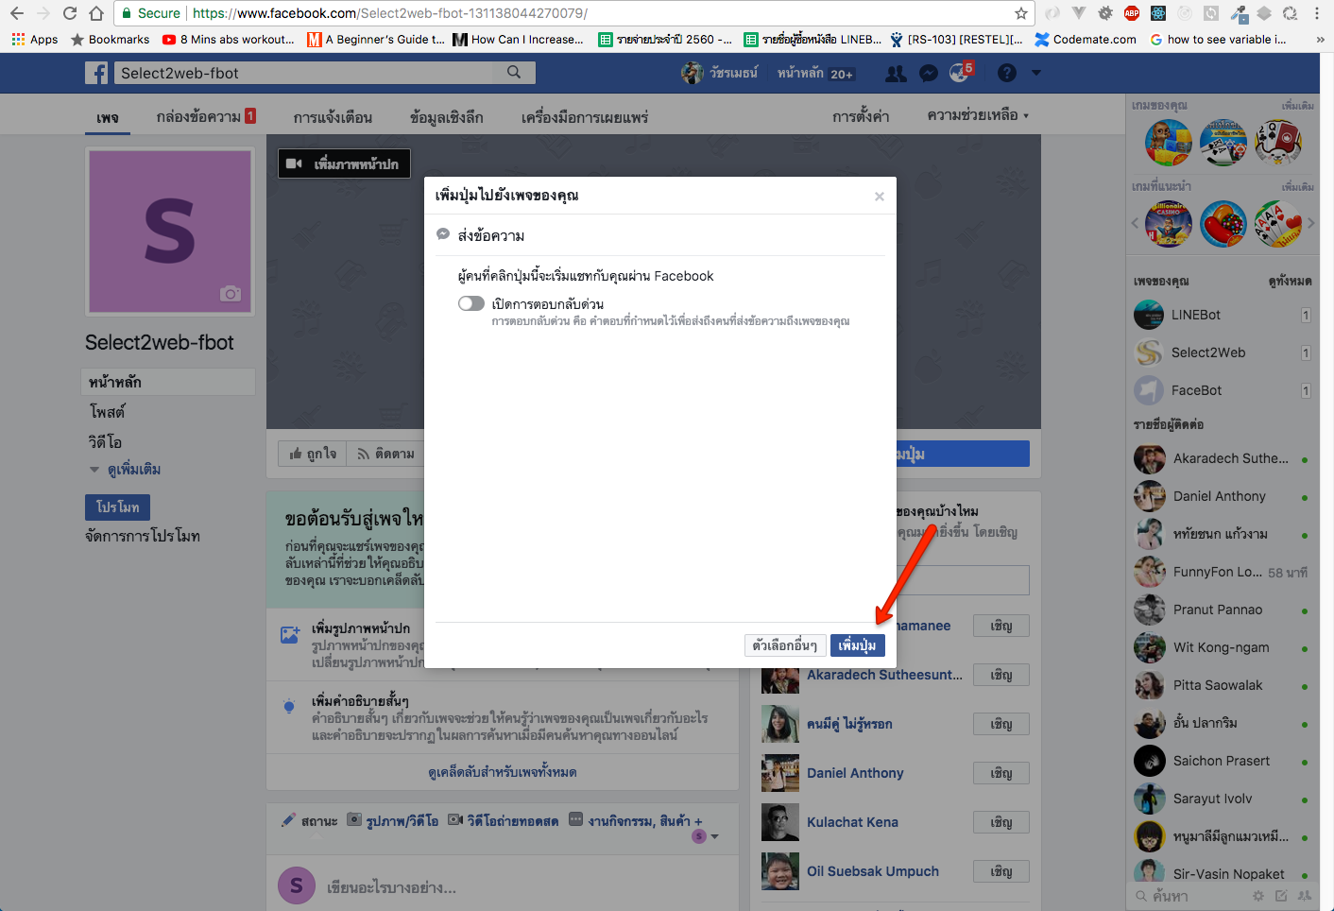
Task: Click the รูปภาพ/วิดีโอ post option
Action: tap(392, 821)
